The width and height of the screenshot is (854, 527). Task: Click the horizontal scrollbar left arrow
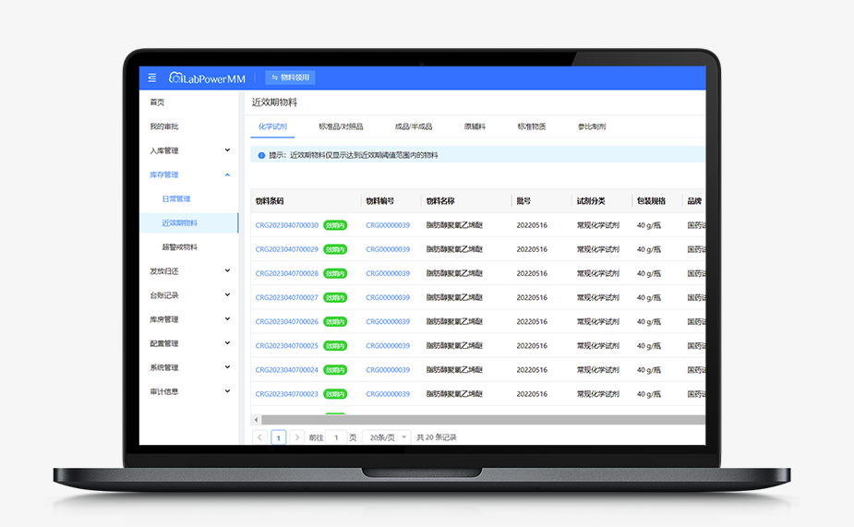pos(256,420)
